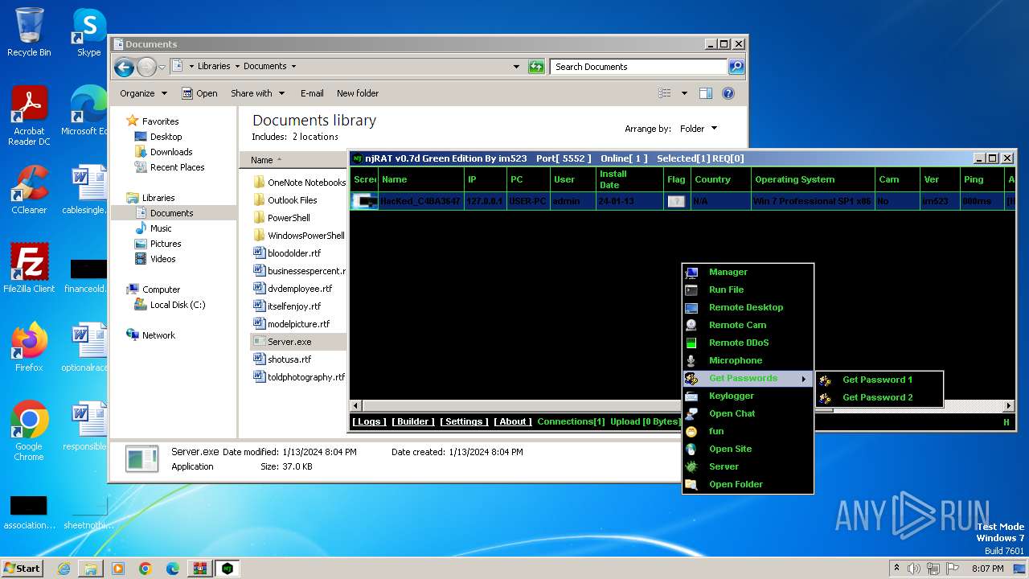Open the Google Chrome desktop icon
1029x579 pixels.
[x=29, y=431]
